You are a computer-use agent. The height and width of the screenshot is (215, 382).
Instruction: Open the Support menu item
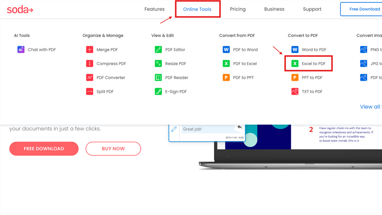312,9
